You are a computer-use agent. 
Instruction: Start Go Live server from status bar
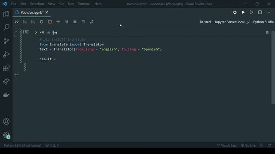coord(248,145)
